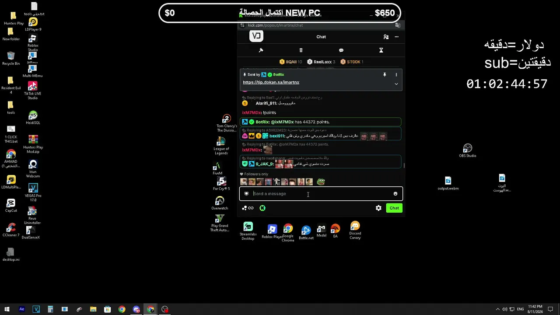Expand the pinned message chevron
Screen dimensions: 560x315
pyautogui.click(x=396, y=84)
